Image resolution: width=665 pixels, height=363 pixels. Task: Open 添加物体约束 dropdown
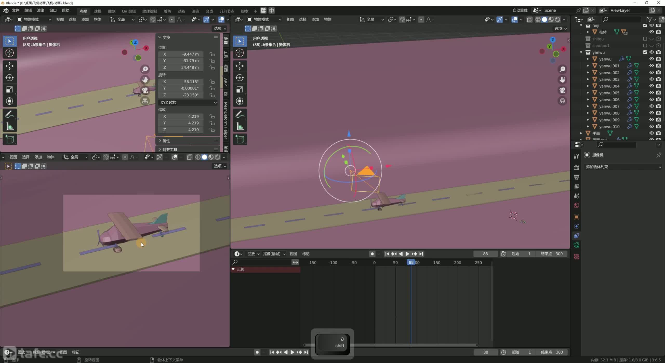pyautogui.click(x=623, y=167)
